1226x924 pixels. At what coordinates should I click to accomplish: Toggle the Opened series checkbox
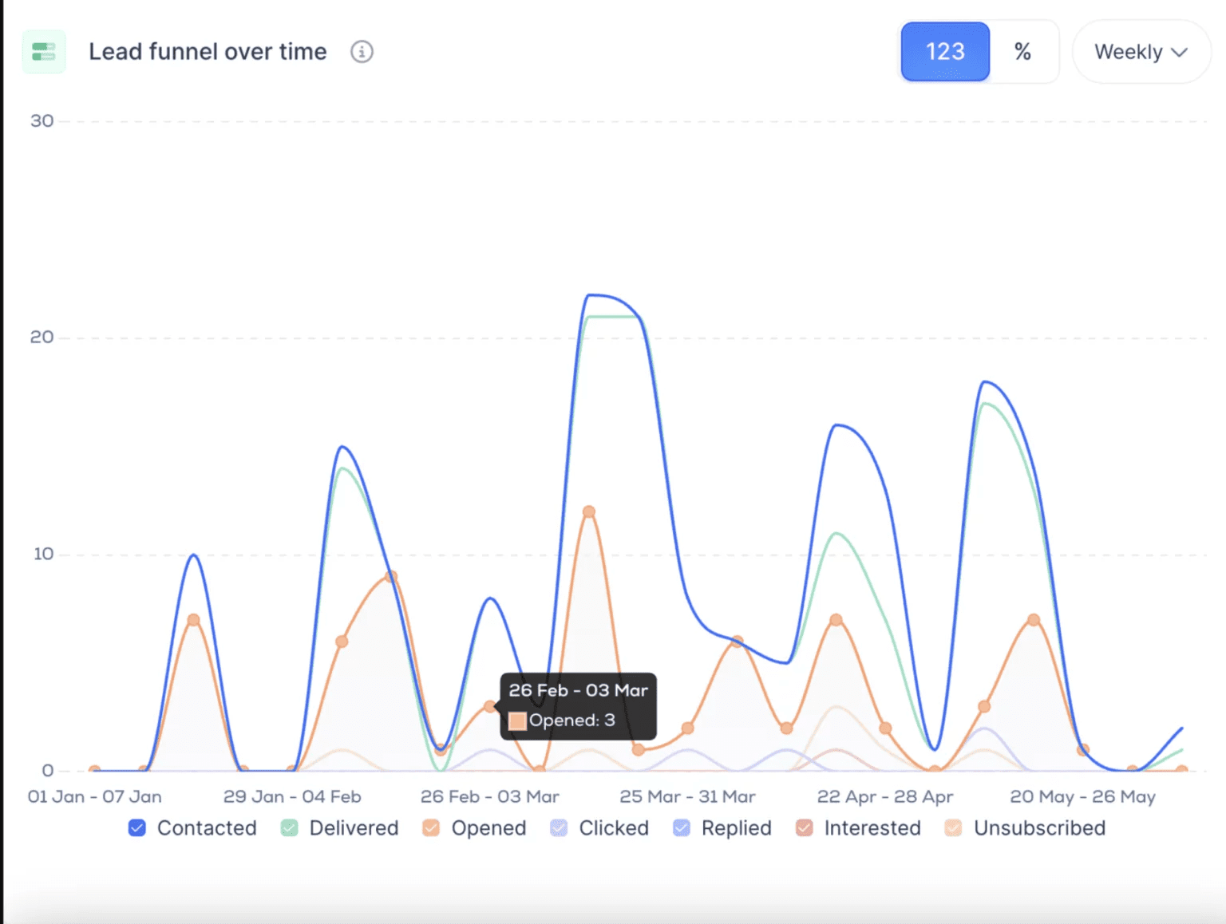pyautogui.click(x=430, y=828)
